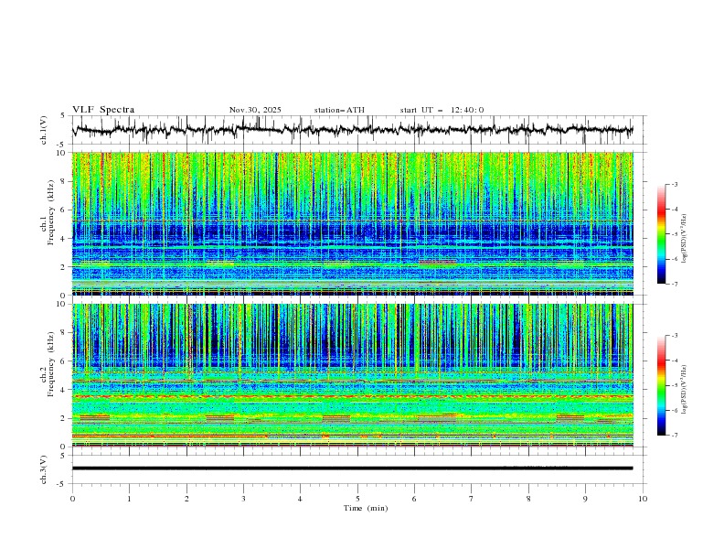The height and width of the screenshot is (560, 724).
Task: Select the ch.1 "Frequency (kHz)" axis label
Action: coord(51,212)
